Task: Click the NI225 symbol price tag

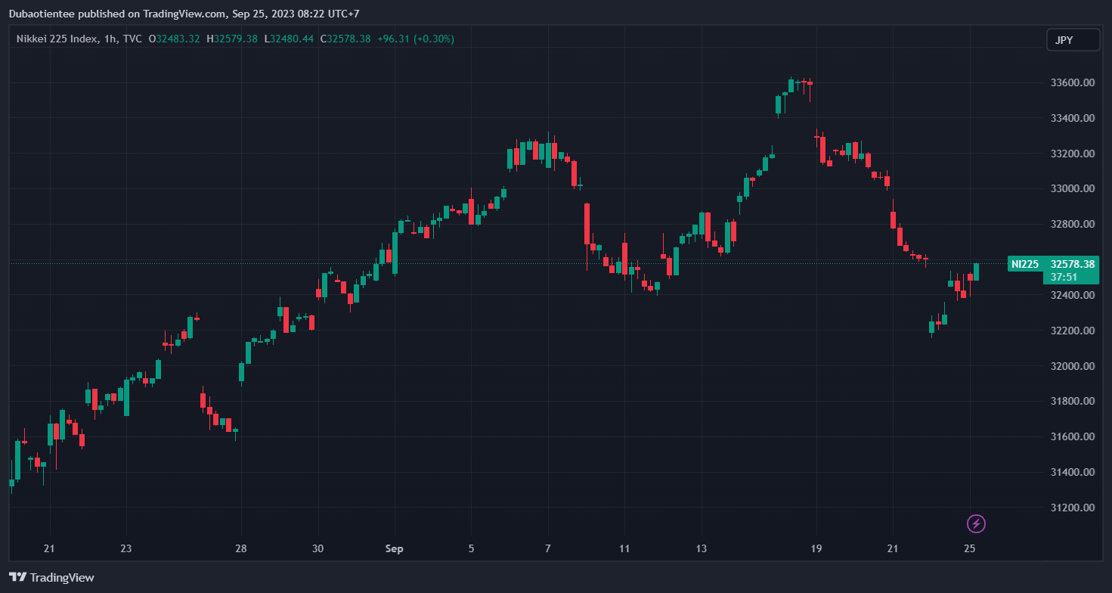Action: pyautogui.click(x=1024, y=264)
